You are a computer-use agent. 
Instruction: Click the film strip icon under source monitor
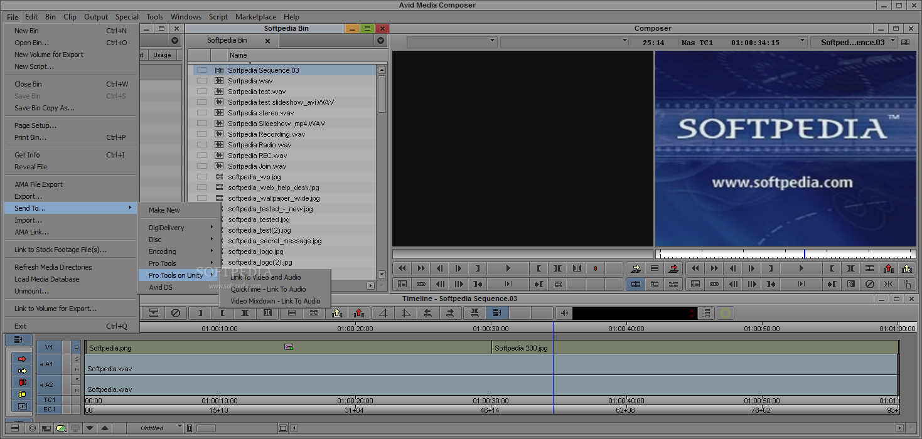[x=558, y=284]
